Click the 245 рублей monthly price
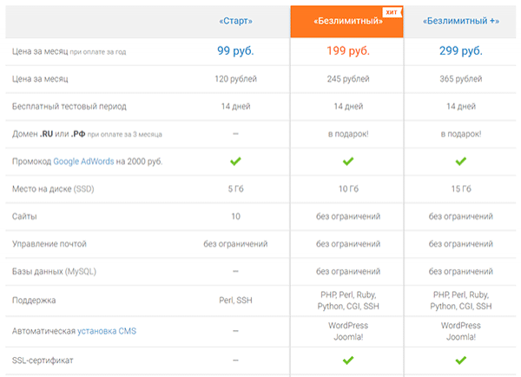 coord(348,79)
